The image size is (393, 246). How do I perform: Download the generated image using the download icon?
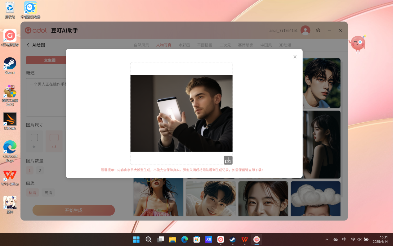click(x=228, y=160)
